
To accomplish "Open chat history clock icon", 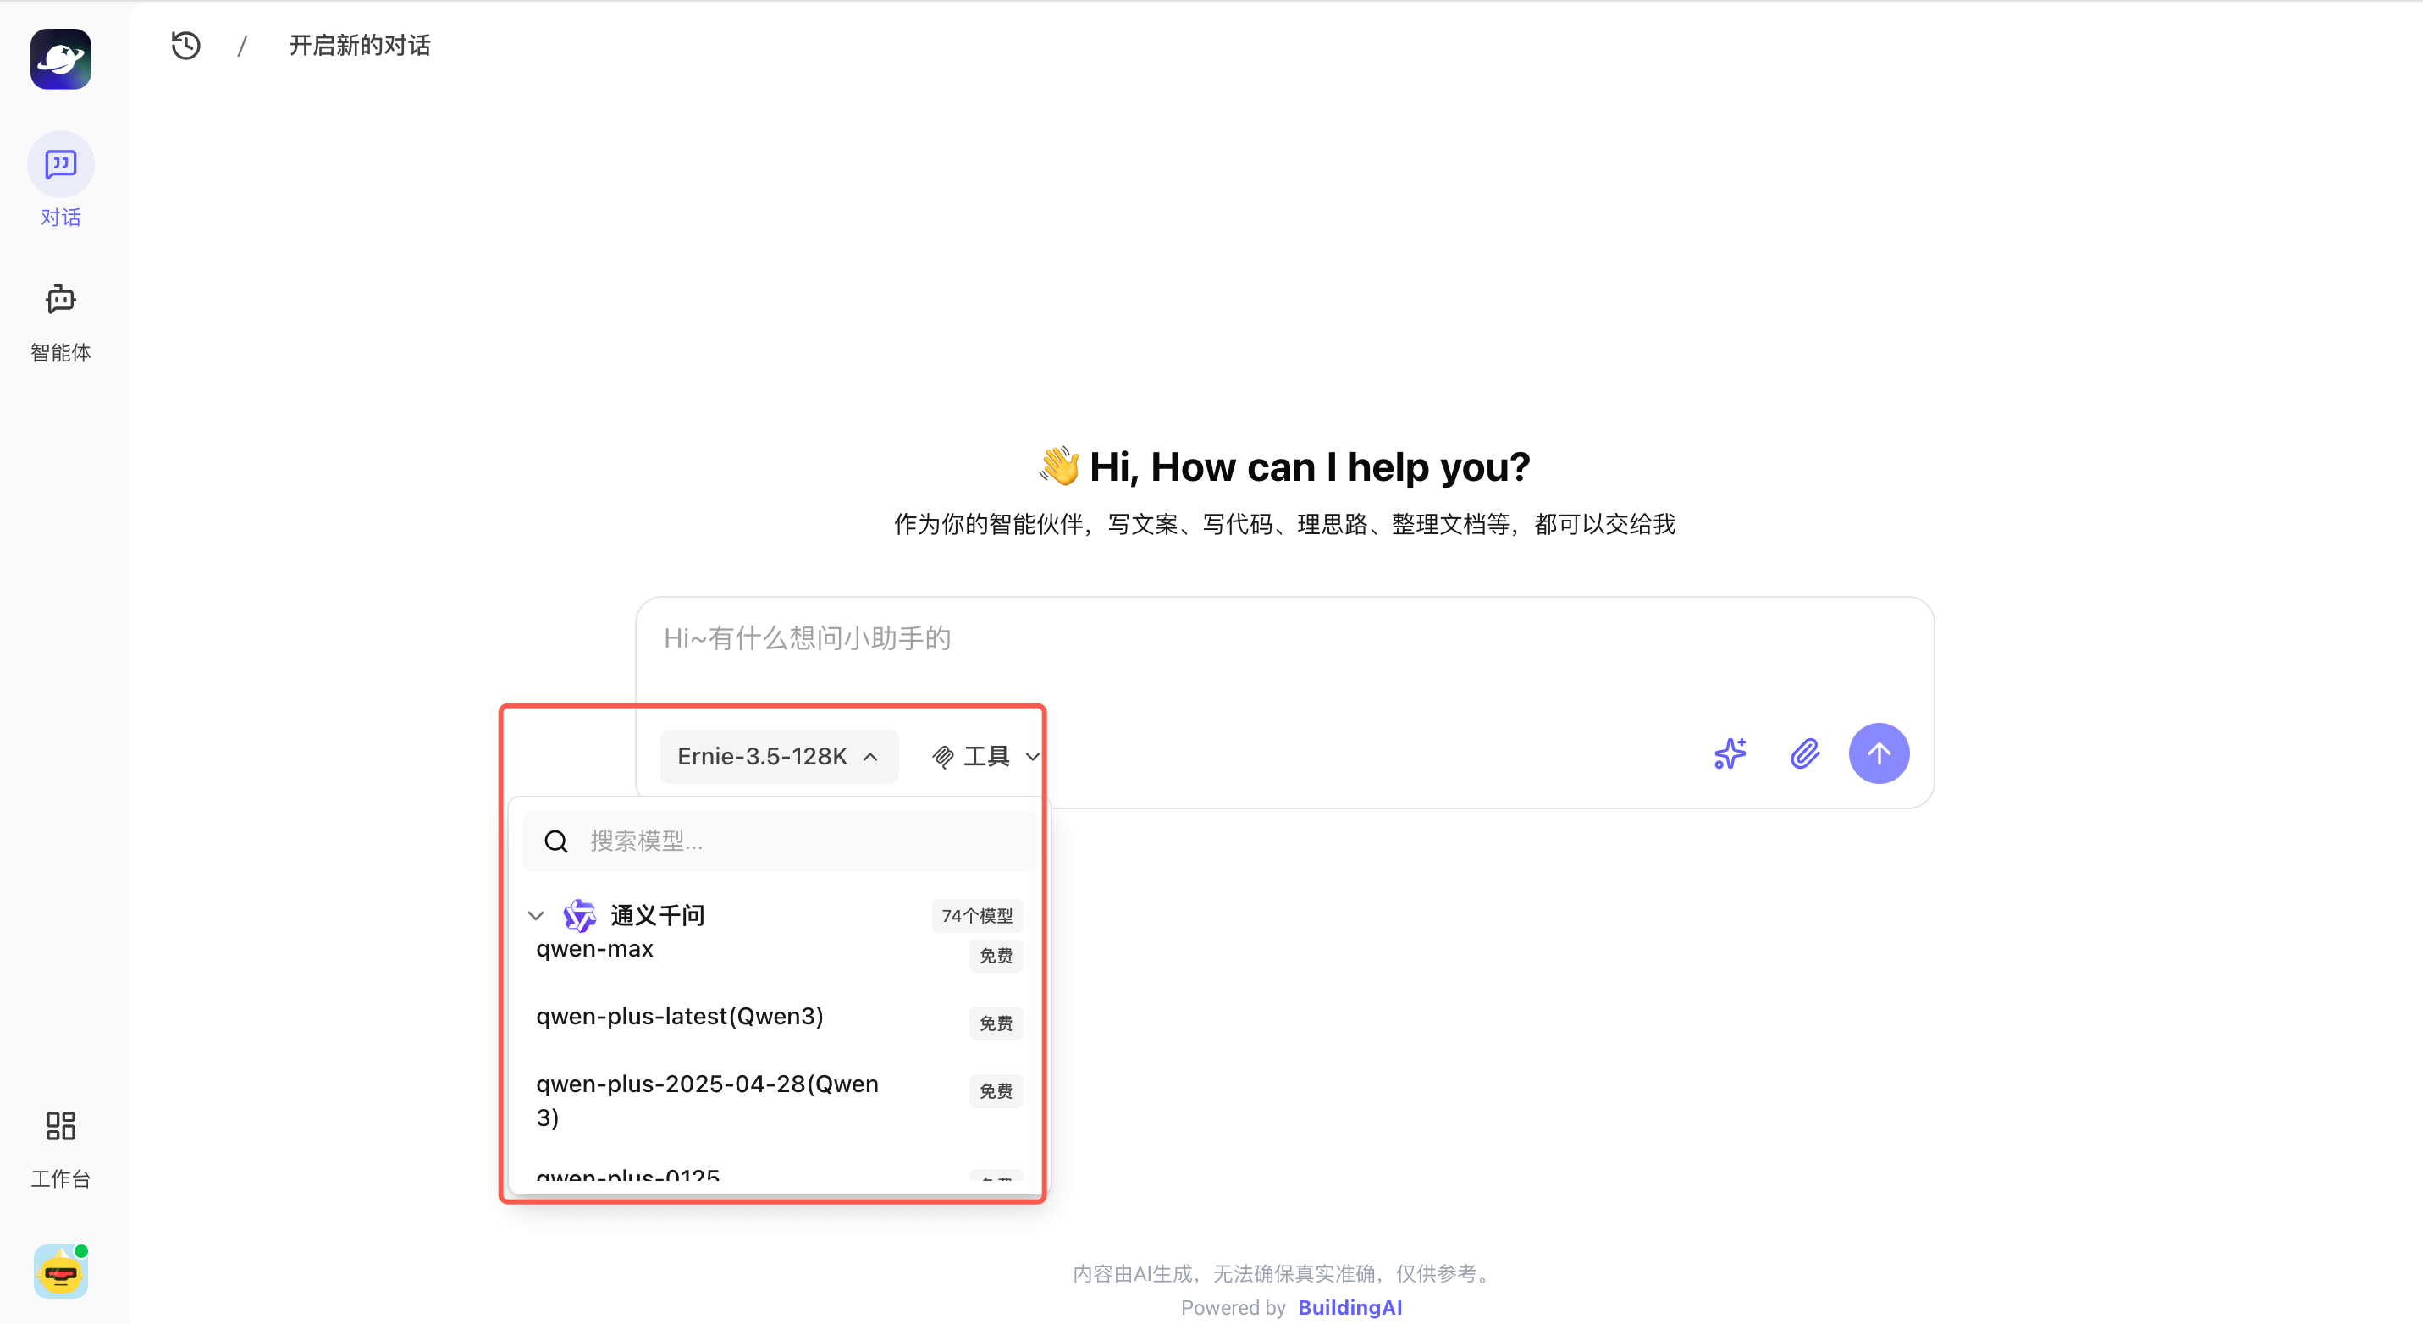I will click(x=185, y=45).
